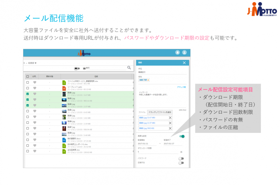Favorite 画像5.jpg with its heart icon

(x=35, y=117)
